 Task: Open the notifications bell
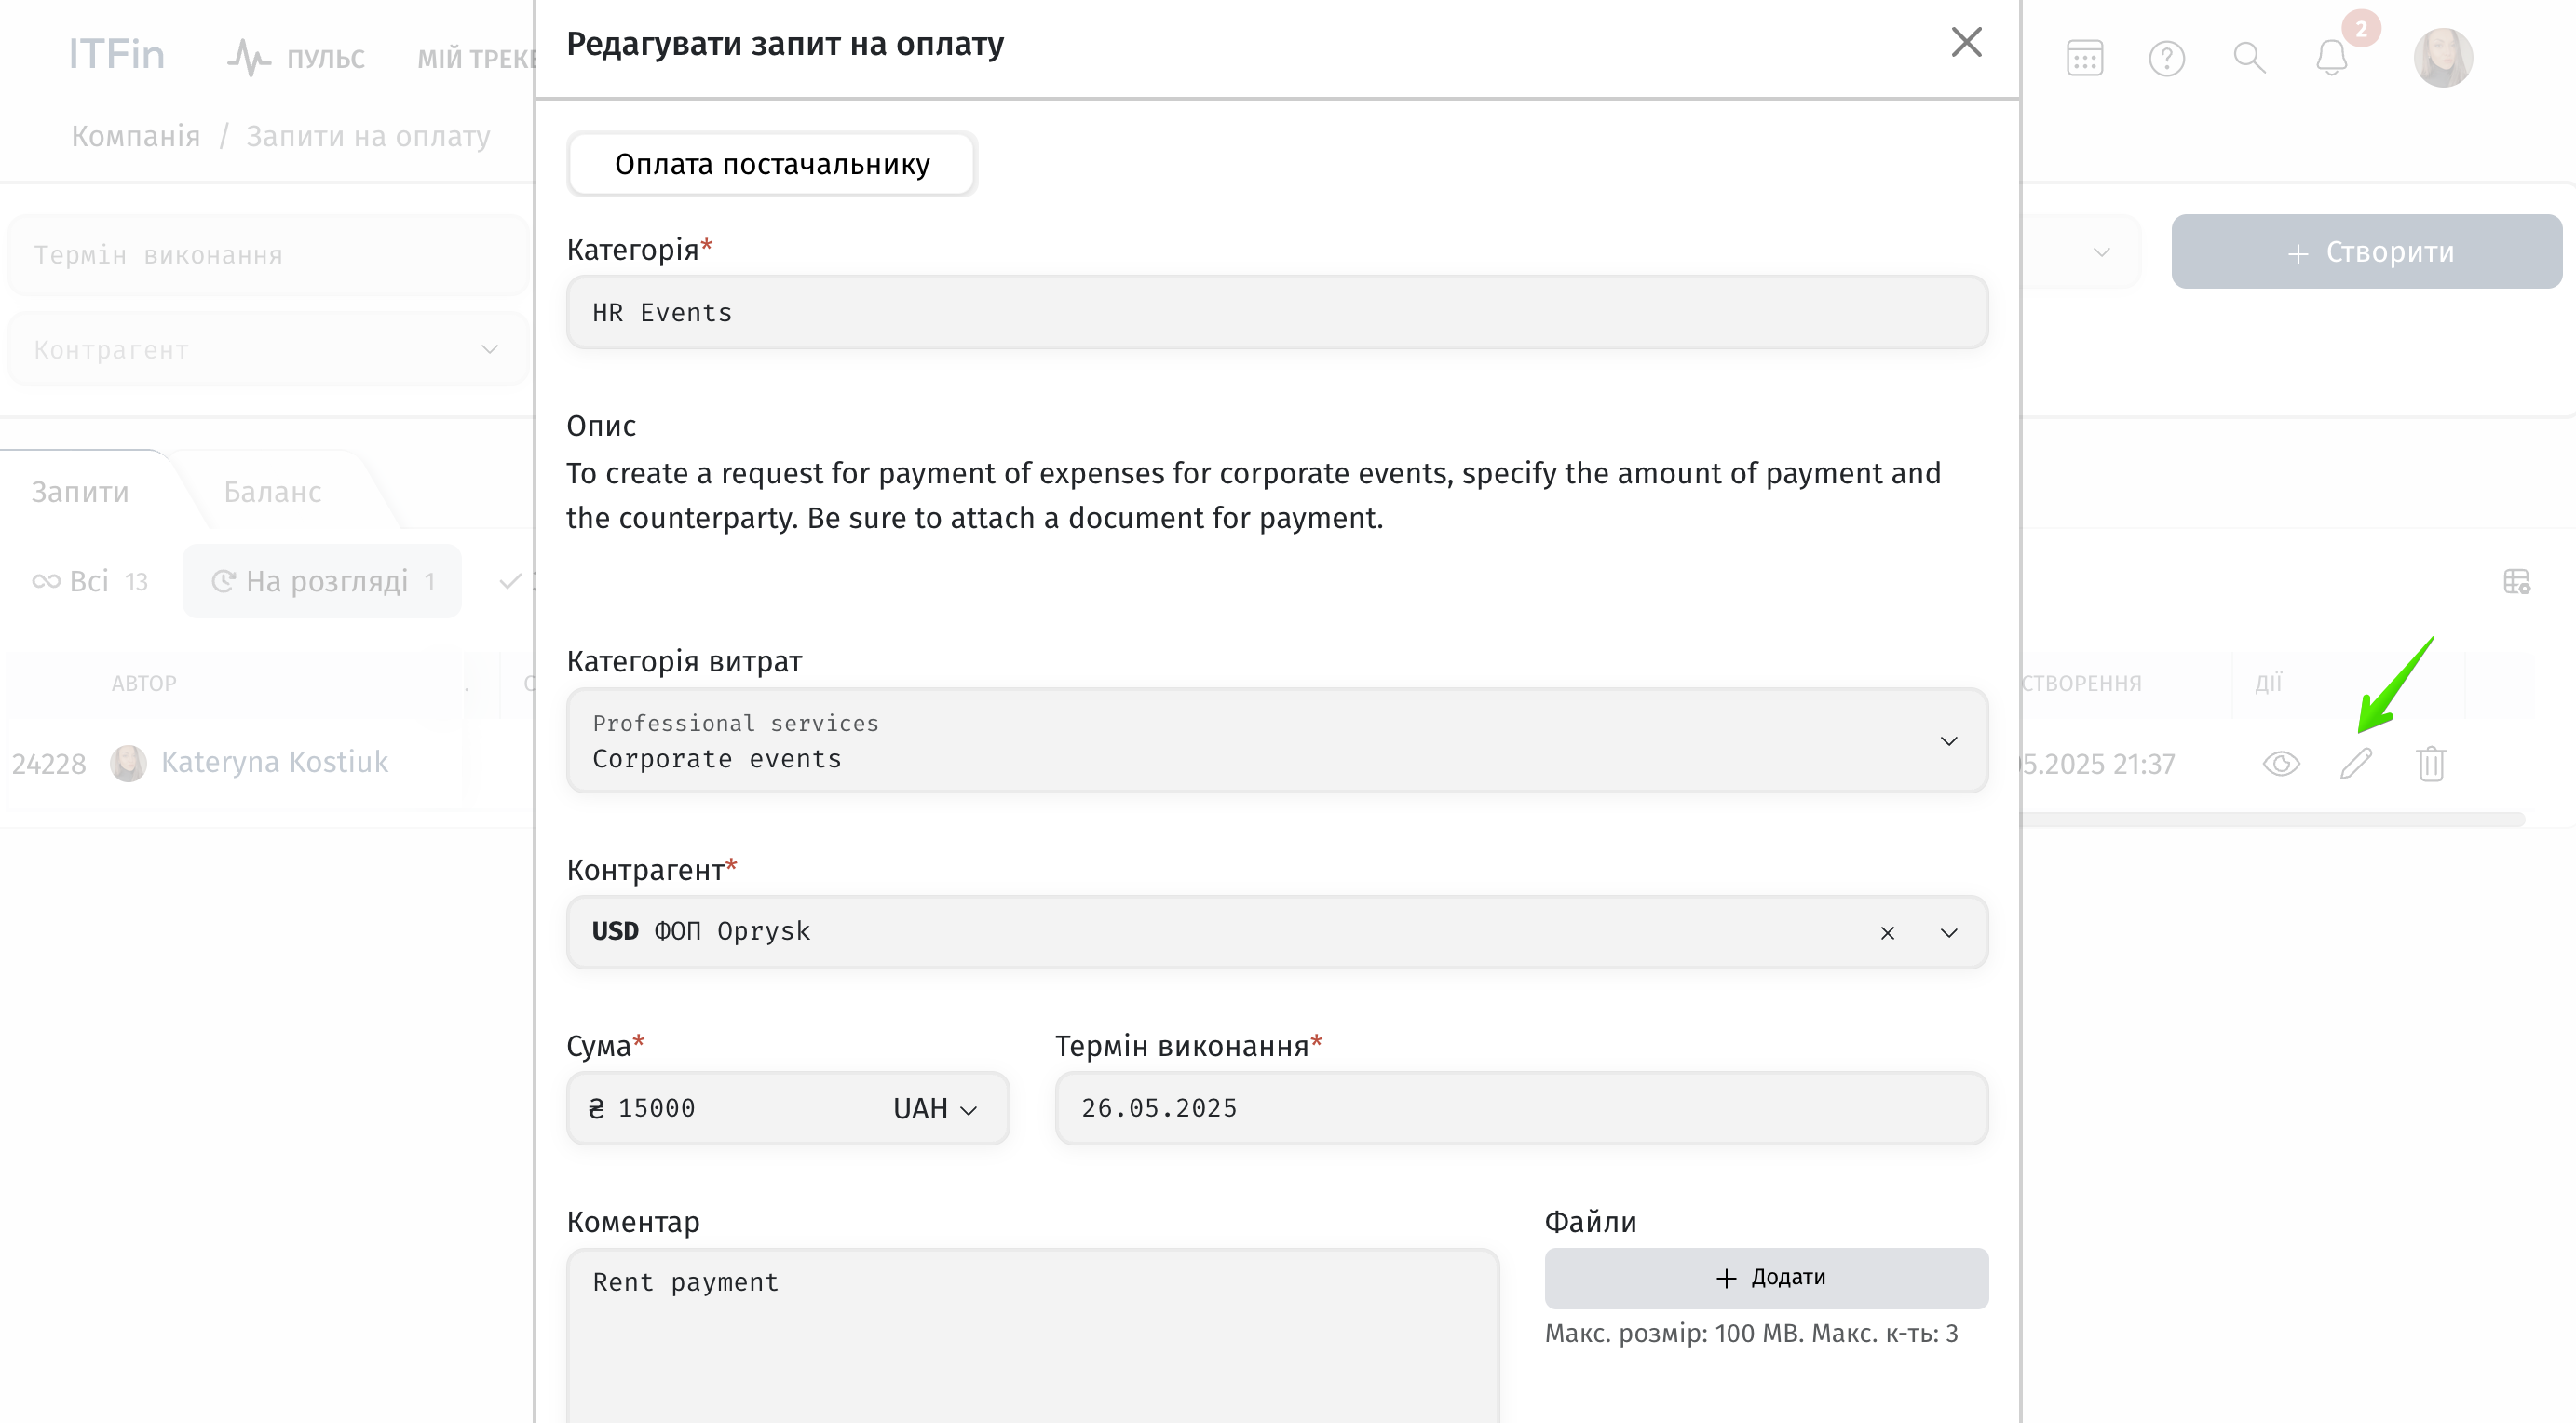(2331, 58)
